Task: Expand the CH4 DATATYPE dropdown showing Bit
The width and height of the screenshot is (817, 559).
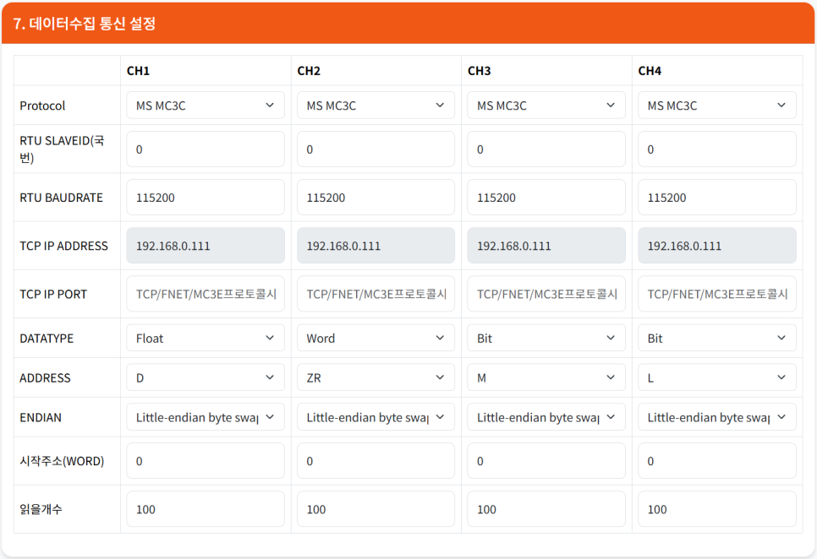Action: (x=717, y=338)
